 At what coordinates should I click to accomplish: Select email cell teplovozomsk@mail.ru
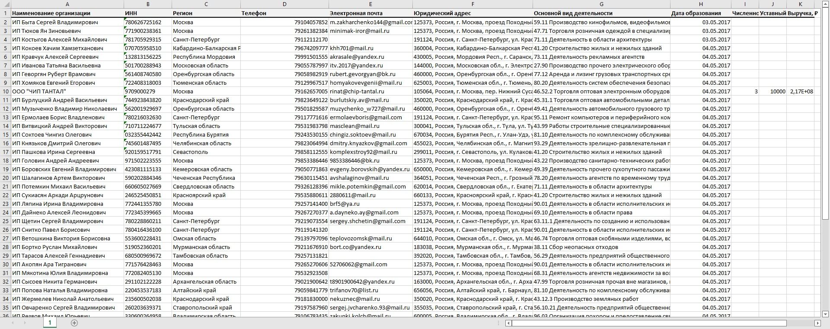(370, 238)
